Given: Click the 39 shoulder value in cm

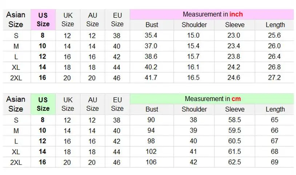Looking at the screenshot, I should 194,131.
